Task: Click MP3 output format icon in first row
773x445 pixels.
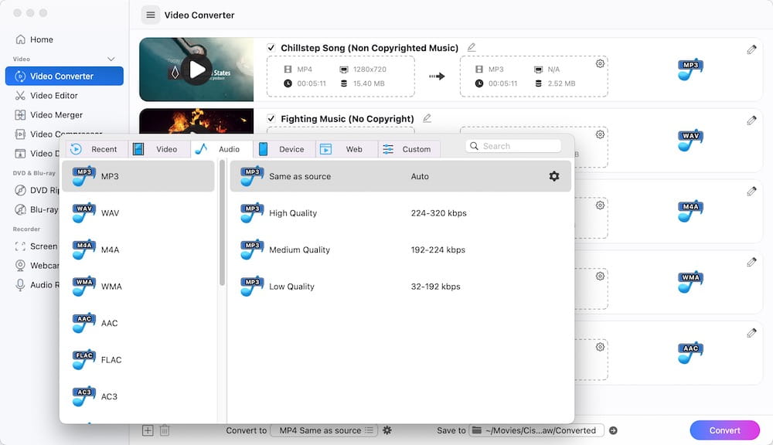Action: pos(690,70)
